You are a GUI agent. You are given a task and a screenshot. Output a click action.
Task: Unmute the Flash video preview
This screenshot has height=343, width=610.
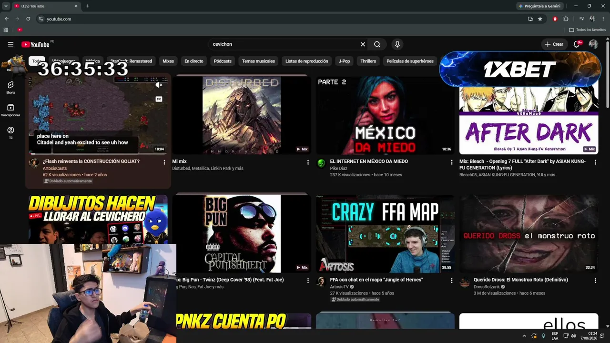[159, 85]
